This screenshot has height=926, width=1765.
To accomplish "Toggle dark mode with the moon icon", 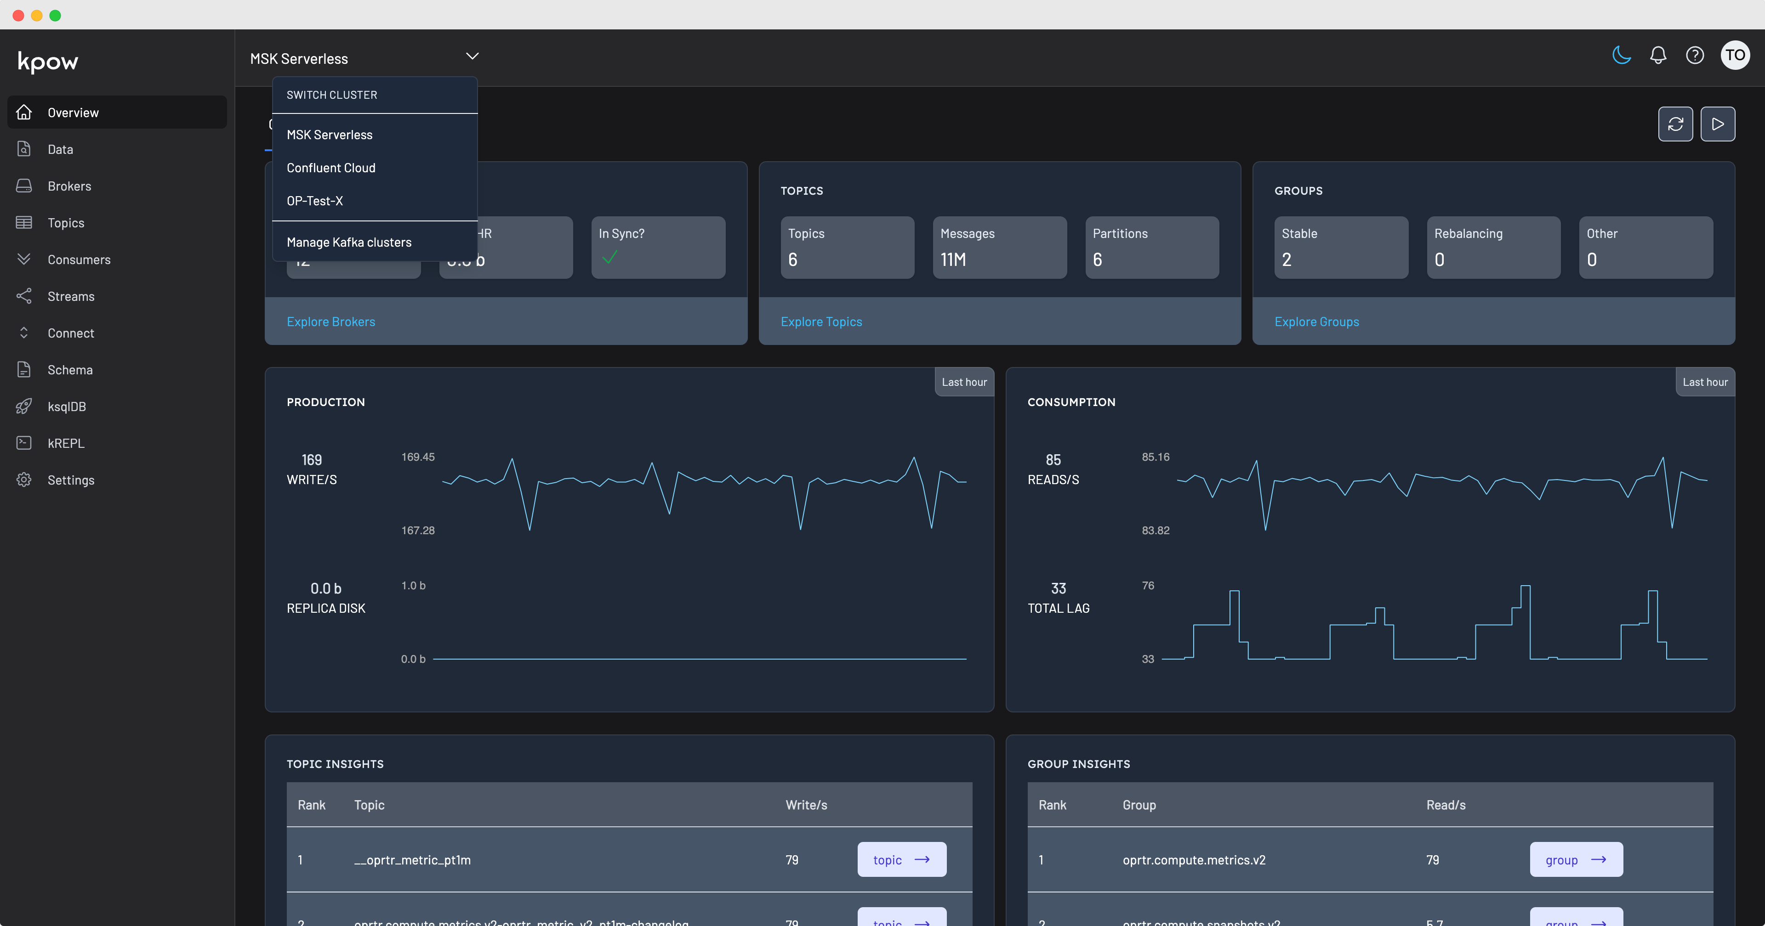I will pos(1621,56).
